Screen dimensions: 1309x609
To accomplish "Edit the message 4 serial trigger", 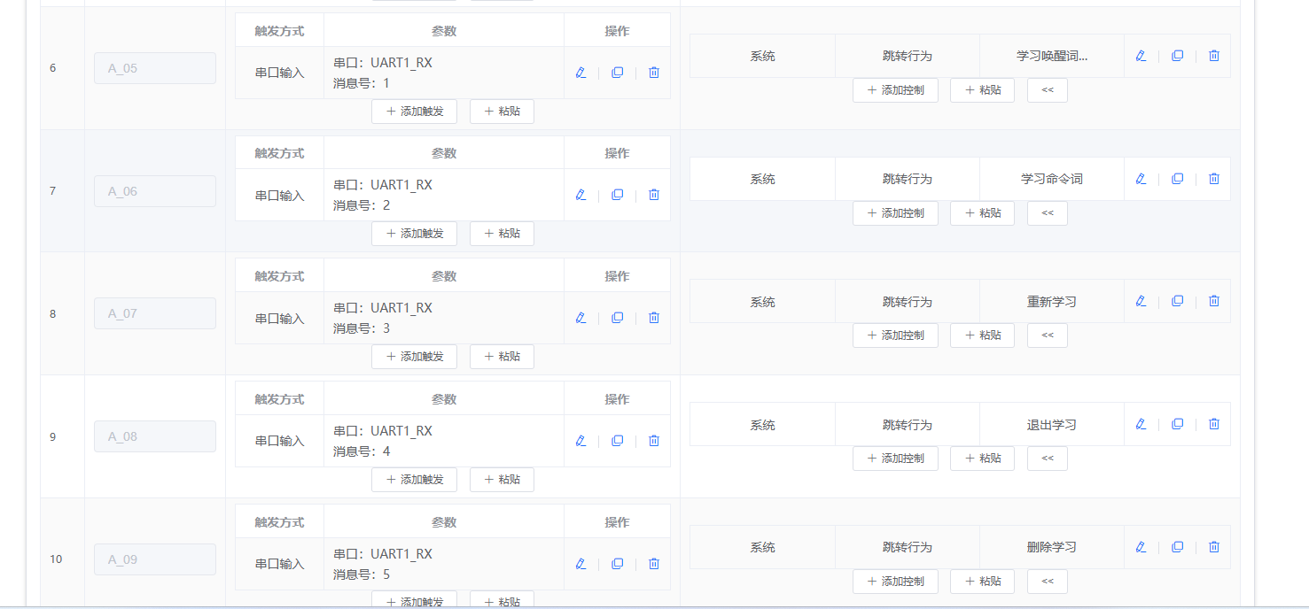I will (580, 440).
